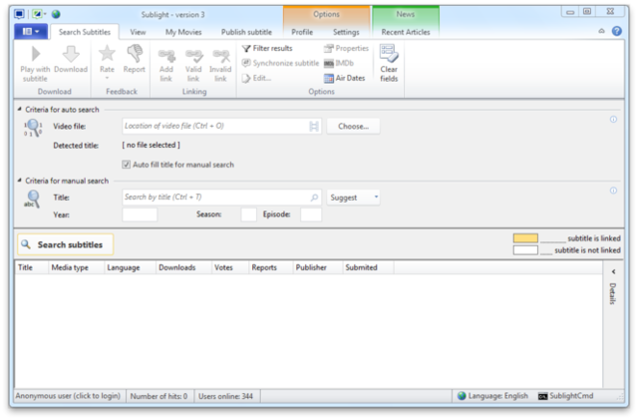Sort by the Title column header
Image resolution: width=638 pixels, height=420 pixels.
click(32, 267)
